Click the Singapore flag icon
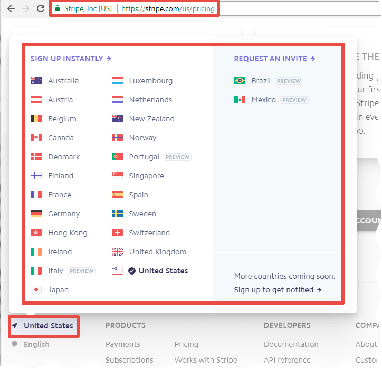382x369 pixels. (x=117, y=175)
